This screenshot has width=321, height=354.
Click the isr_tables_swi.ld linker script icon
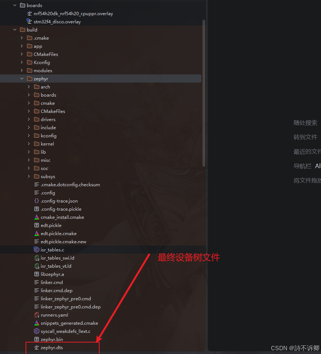click(x=37, y=258)
